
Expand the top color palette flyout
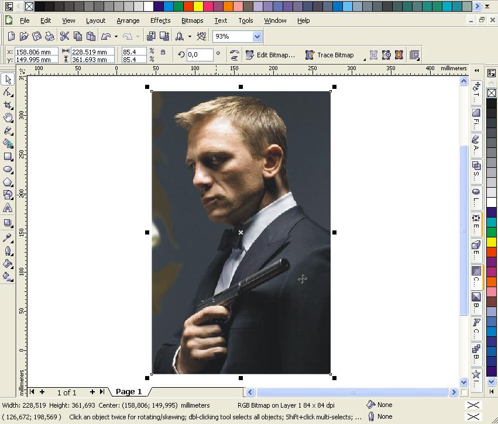pyautogui.click(x=487, y=6)
